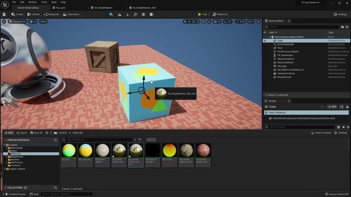Screen dimensions: 351x197
Task: Open the play options three-dot menu
Action: [x=210, y=14]
